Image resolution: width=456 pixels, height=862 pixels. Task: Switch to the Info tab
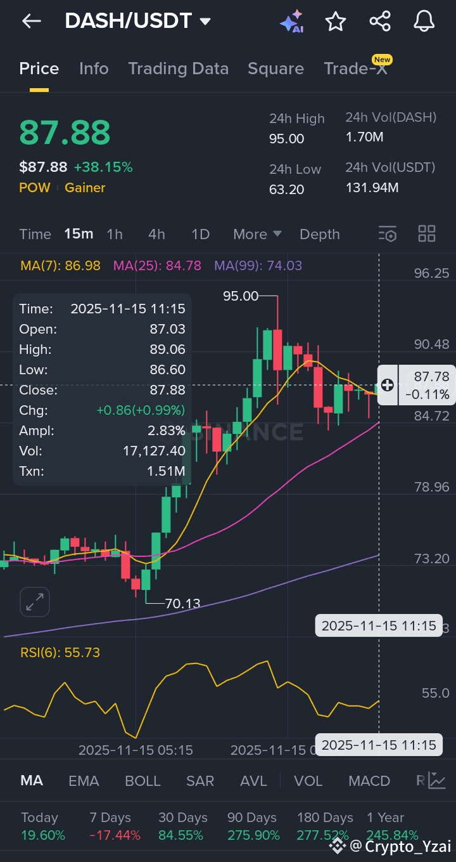pyautogui.click(x=94, y=69)
